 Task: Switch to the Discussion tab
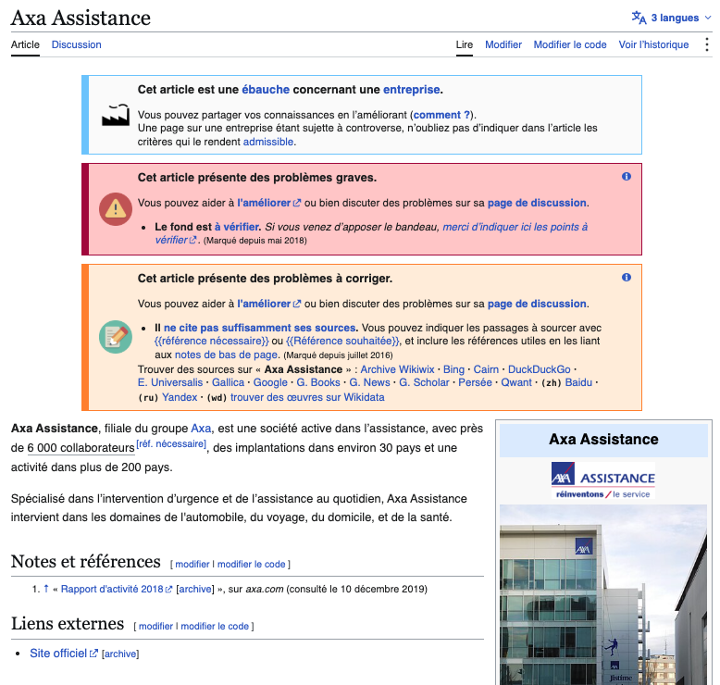click(76, 44)
